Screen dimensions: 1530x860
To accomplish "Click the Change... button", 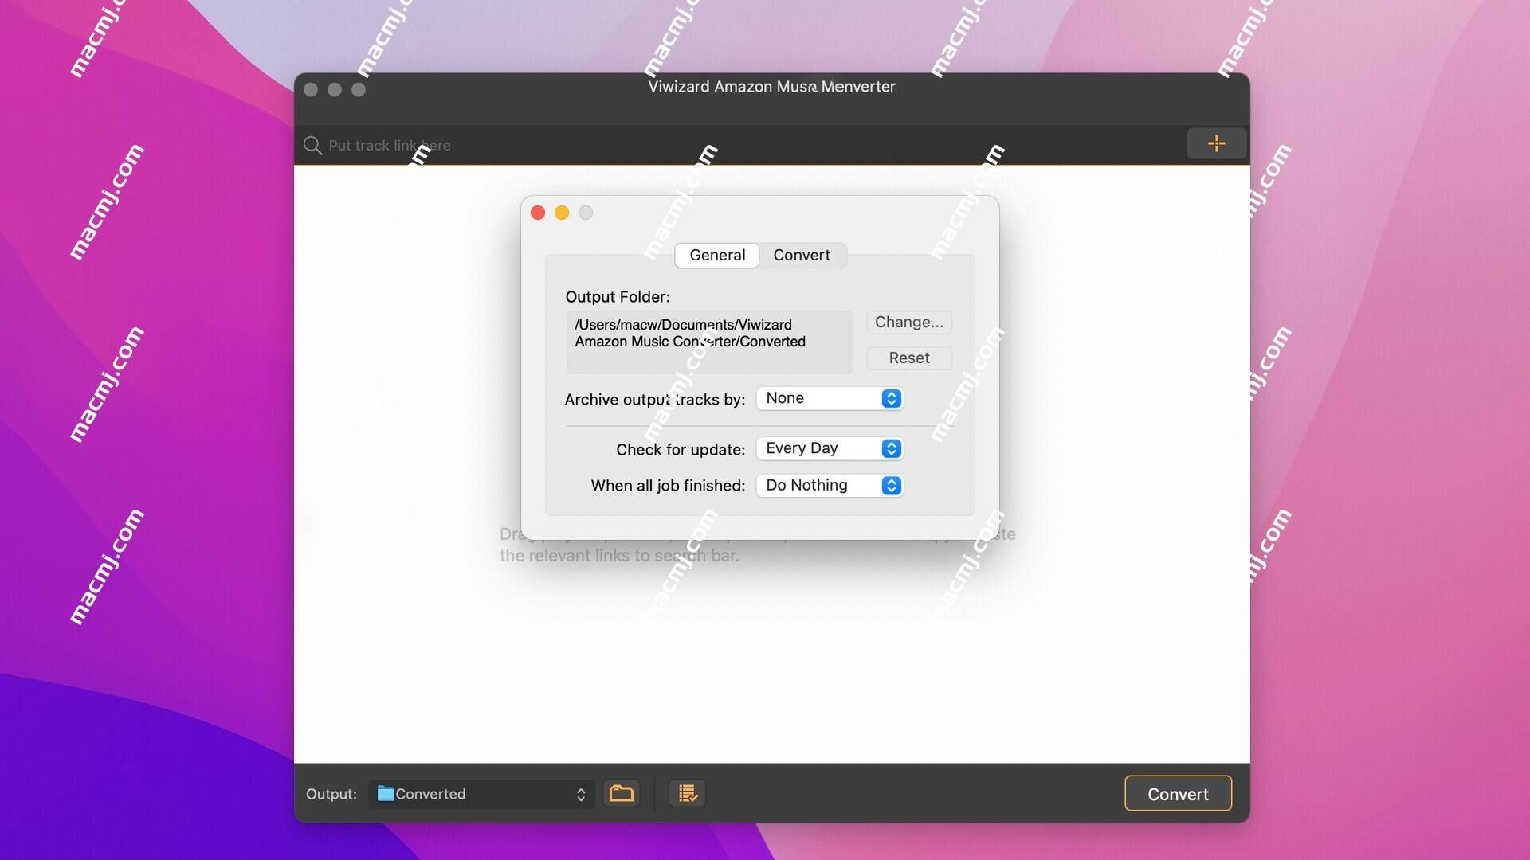I will [909, 322].
